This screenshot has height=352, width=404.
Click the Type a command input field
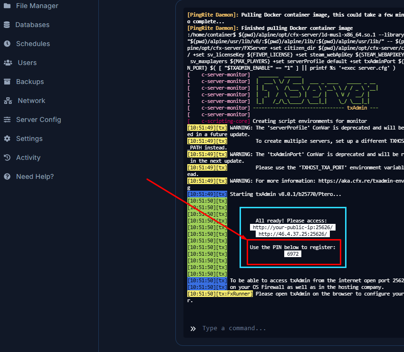[236, 328]
